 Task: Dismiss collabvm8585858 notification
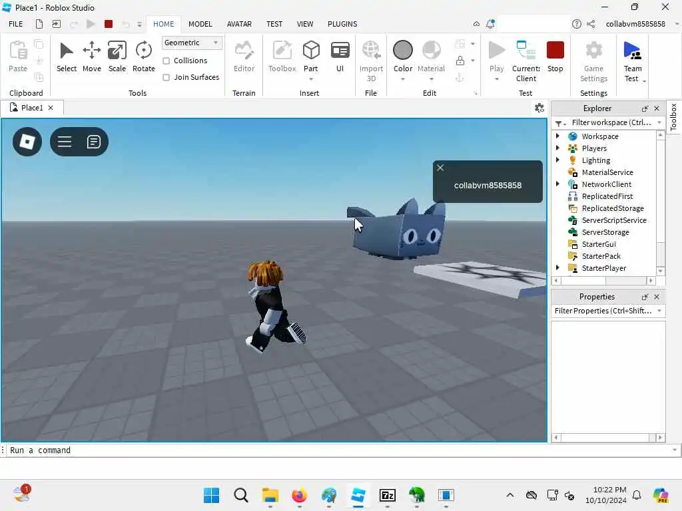click(440, 168)
